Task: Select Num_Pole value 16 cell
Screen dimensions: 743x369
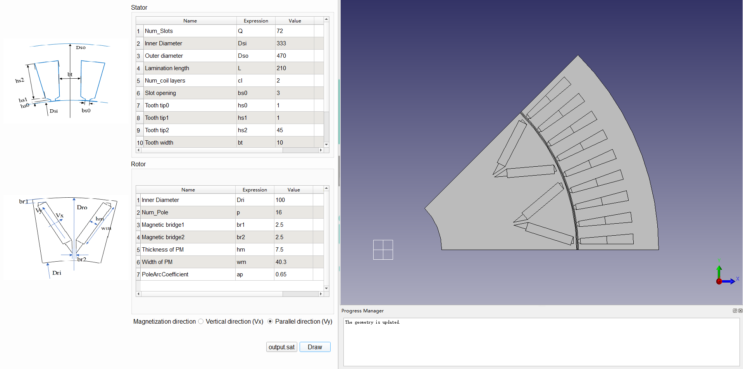Action: click(x=293, y=212)
